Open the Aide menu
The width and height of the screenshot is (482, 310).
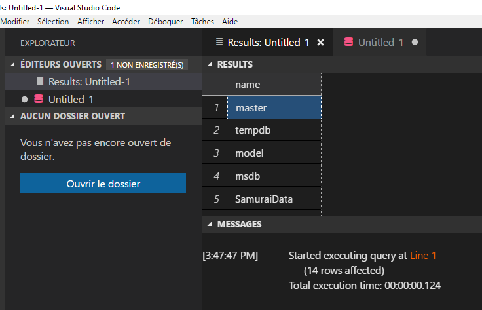pyautogui.click(x=230, y=22)
